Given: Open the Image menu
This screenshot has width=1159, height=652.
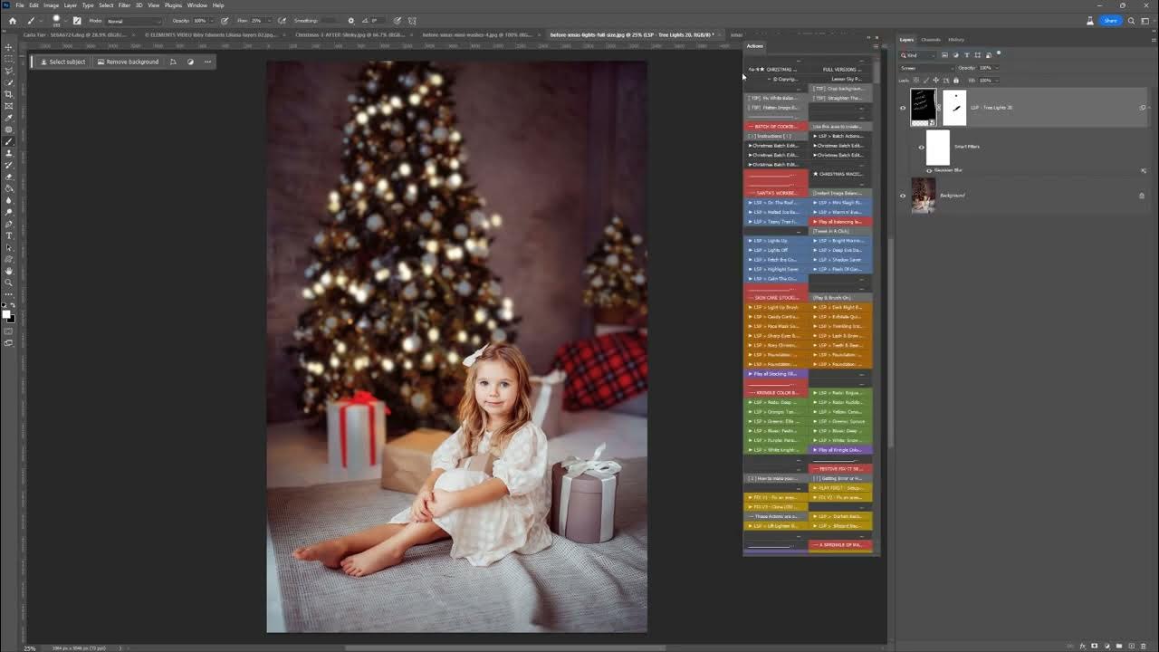Looking at the screenshot, I should (x=52, y=5).
